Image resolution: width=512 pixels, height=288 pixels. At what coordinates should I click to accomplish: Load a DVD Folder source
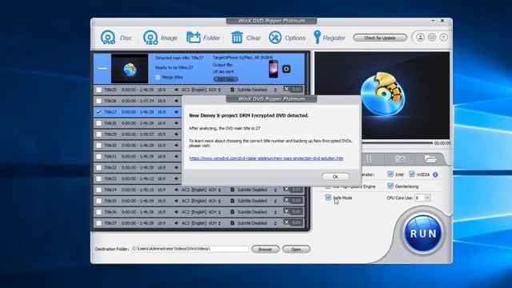pyautogui.click(x=194, y=38)
